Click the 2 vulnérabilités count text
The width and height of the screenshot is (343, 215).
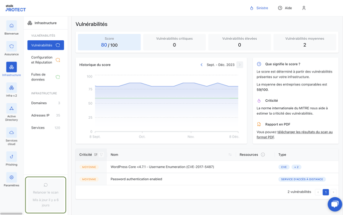tap(299, 192)
